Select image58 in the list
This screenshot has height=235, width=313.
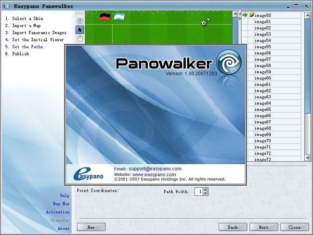[x=277, y=65]
